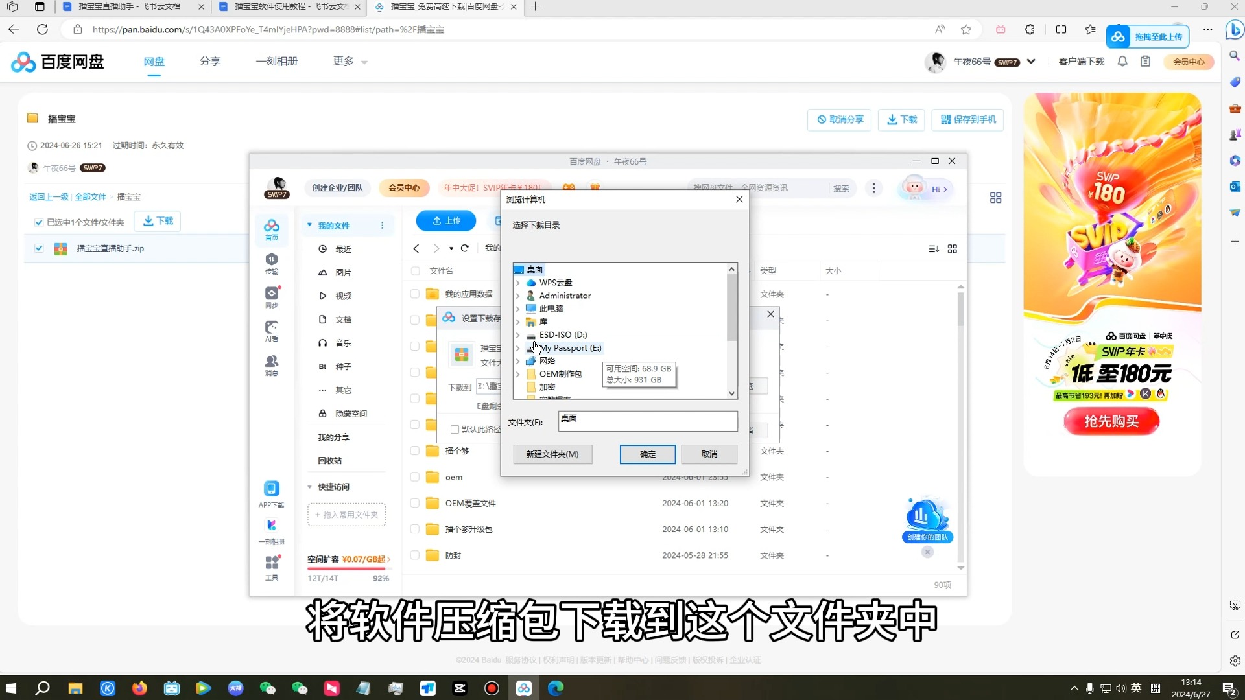
Task: Click the 确定 button in the browse dialog
Action: click(x=647, y=454)
